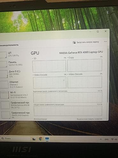Click the Производительность page heading
Image resolution: width=118 pixels, height=158 pixels.
pos(9,45)
